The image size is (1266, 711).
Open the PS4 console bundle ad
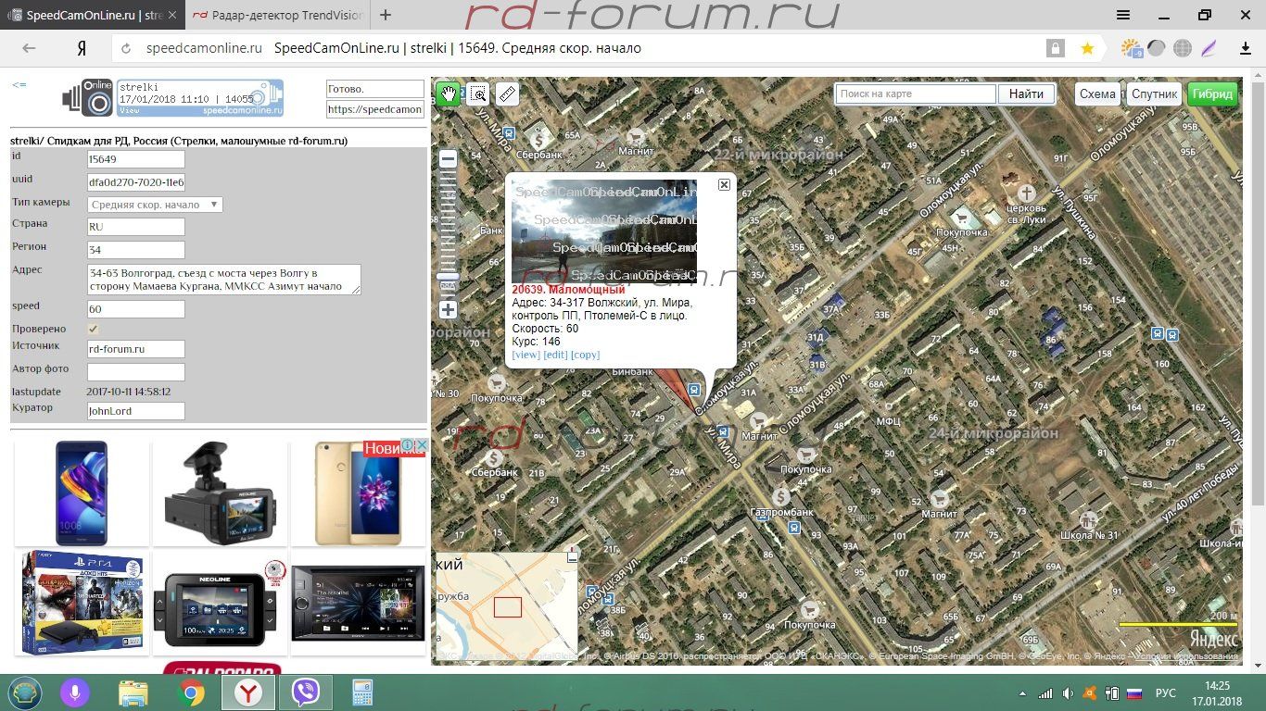pyautogui.click(x=82, y=603)
